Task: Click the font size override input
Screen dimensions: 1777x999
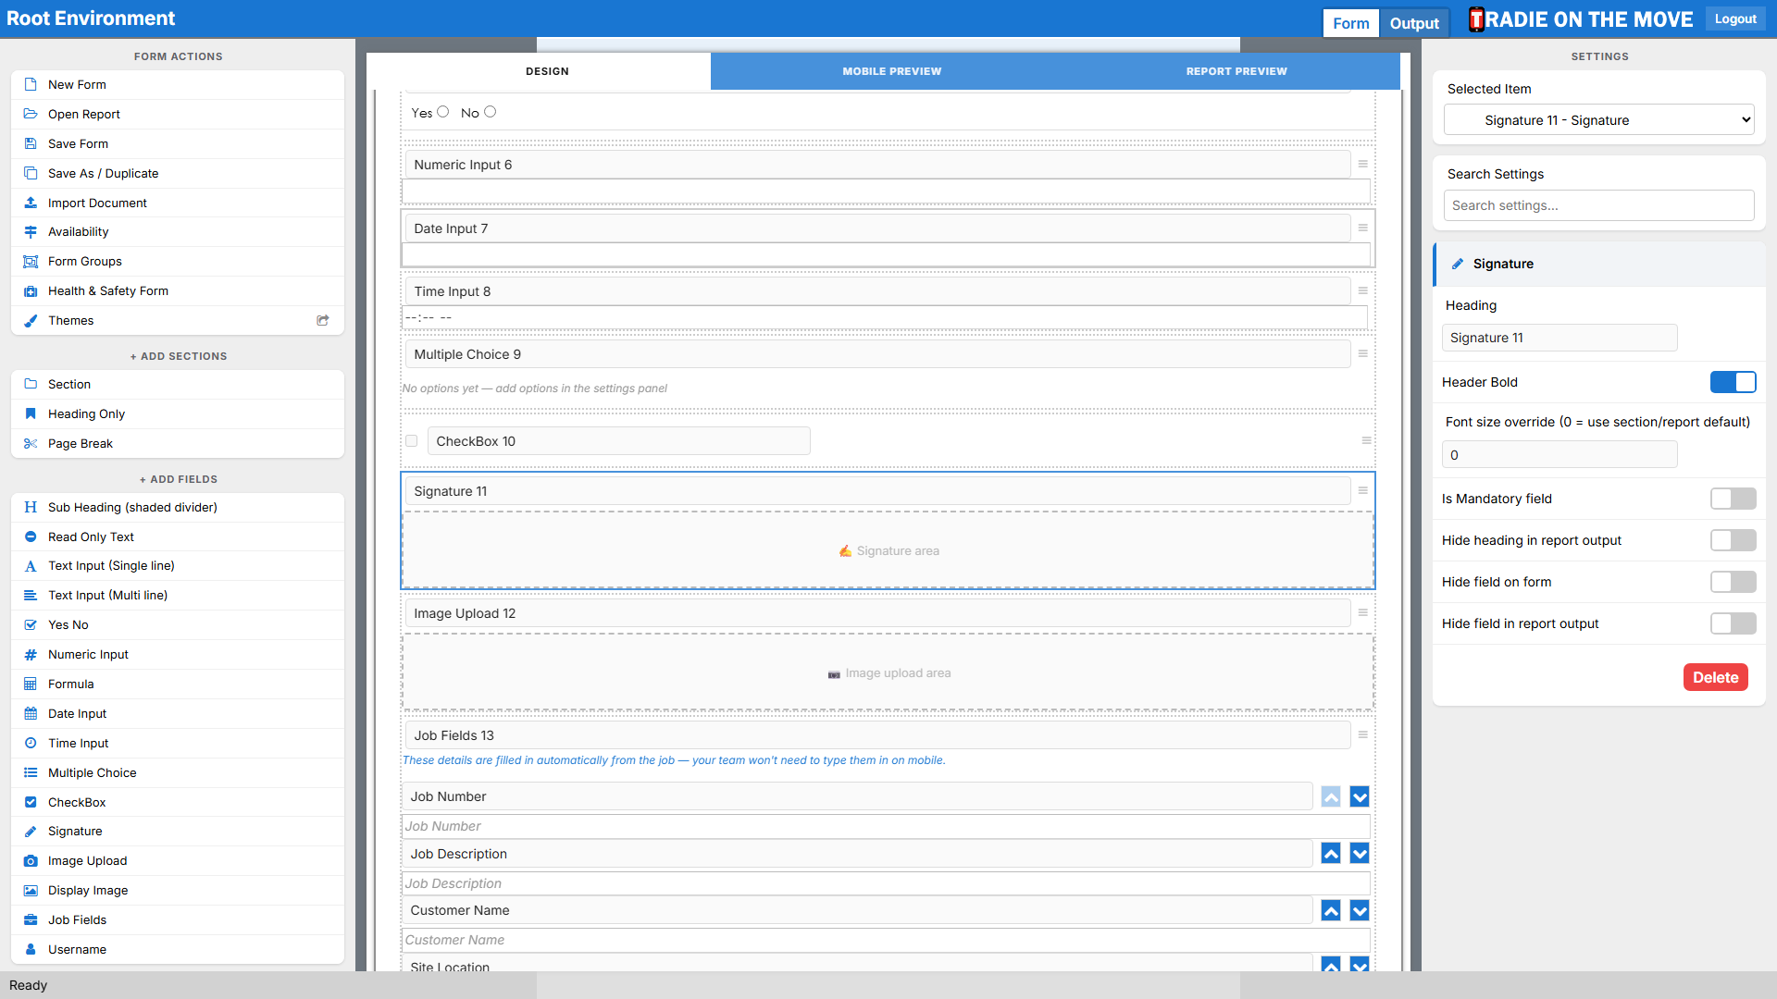Action: tap(1560, 455)
